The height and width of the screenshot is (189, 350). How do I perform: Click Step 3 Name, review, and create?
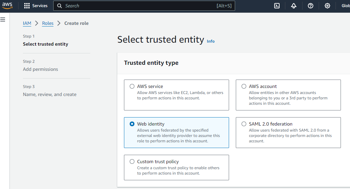coord(50,94)
